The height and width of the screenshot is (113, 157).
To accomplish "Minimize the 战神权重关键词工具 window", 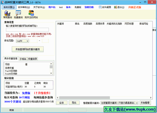I will click(140, 2).
